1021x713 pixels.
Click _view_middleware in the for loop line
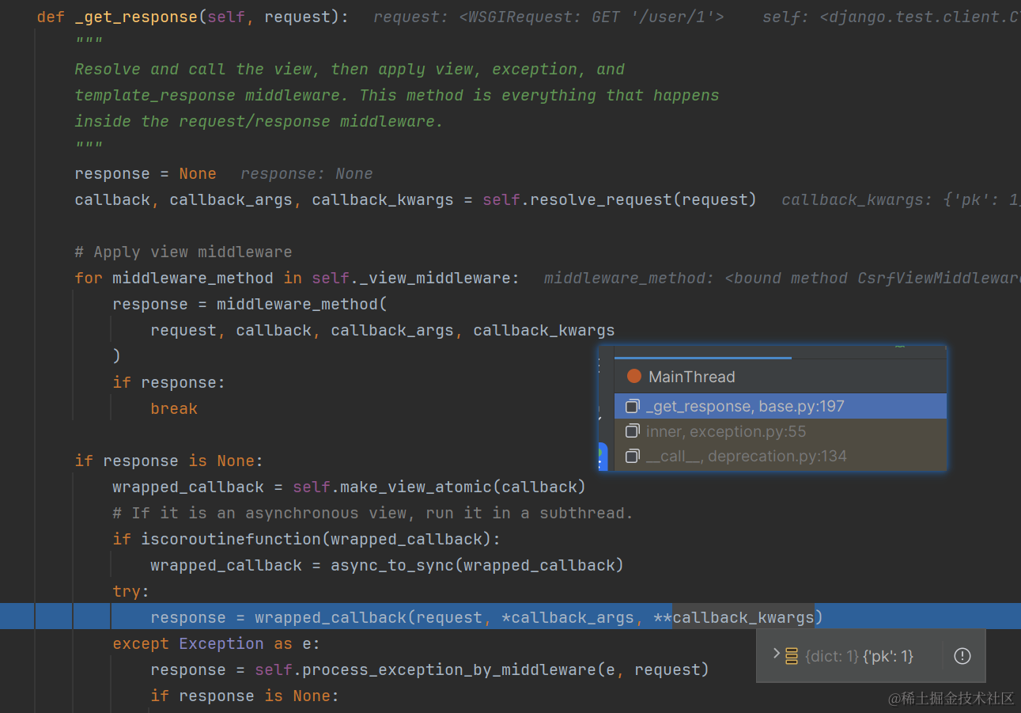435,278
